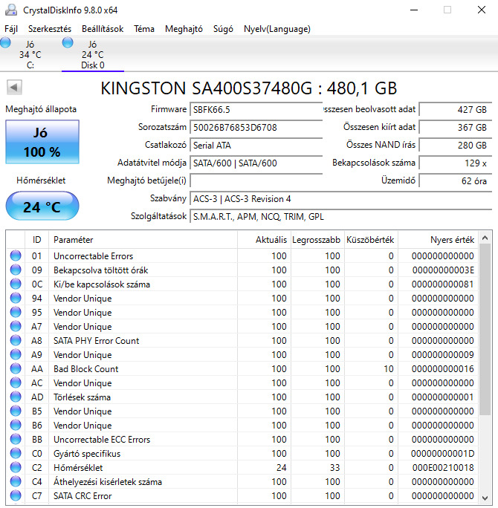Click the serial number field 50026B76853D6708
Viewport: 498px width, 508px height.
click(x=256, y=127)
